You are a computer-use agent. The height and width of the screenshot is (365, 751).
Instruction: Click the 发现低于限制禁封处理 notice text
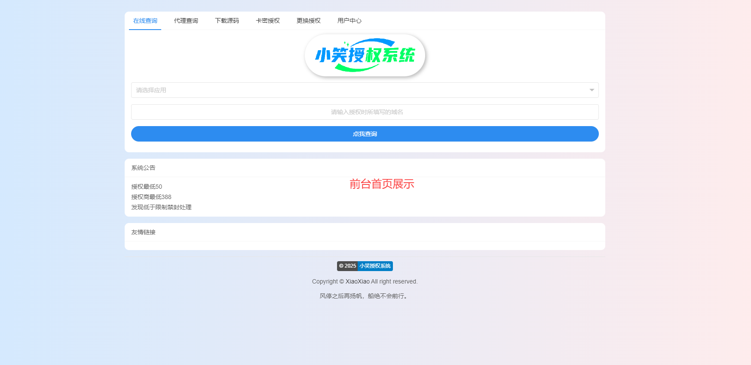click(161, 207)
